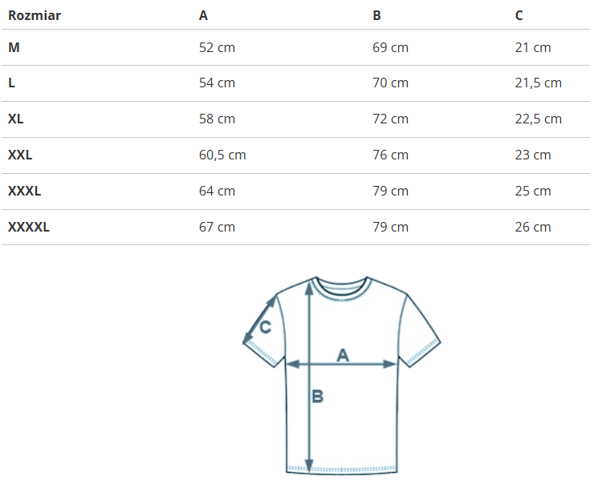Select the M size row label
The height and width of the screenshot is (488, 590).
(x=14, y=47)
